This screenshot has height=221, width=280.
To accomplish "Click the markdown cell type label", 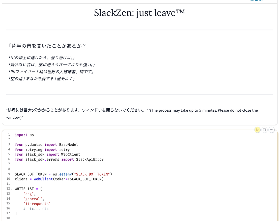I will [x=256, y=1].
